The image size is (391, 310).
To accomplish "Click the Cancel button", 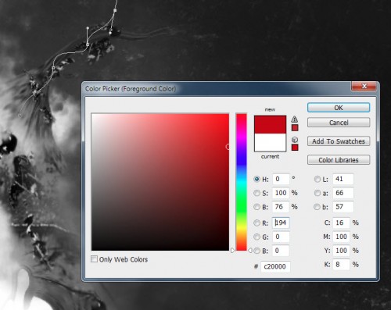I will coord(339,123).
